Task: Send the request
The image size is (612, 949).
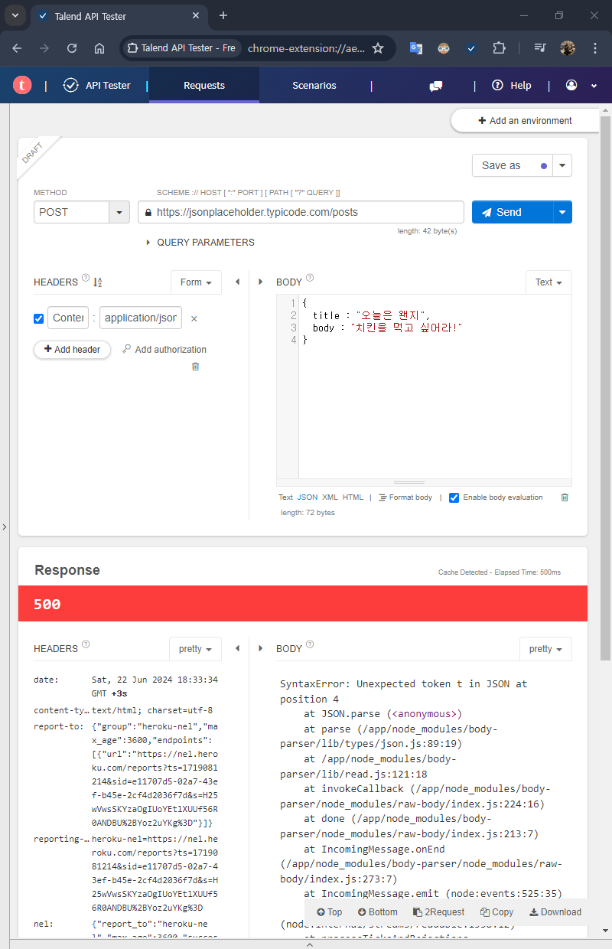Action: (x=513, y=212)
